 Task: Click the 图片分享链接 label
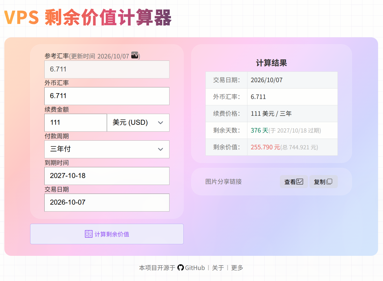[223, 182]
